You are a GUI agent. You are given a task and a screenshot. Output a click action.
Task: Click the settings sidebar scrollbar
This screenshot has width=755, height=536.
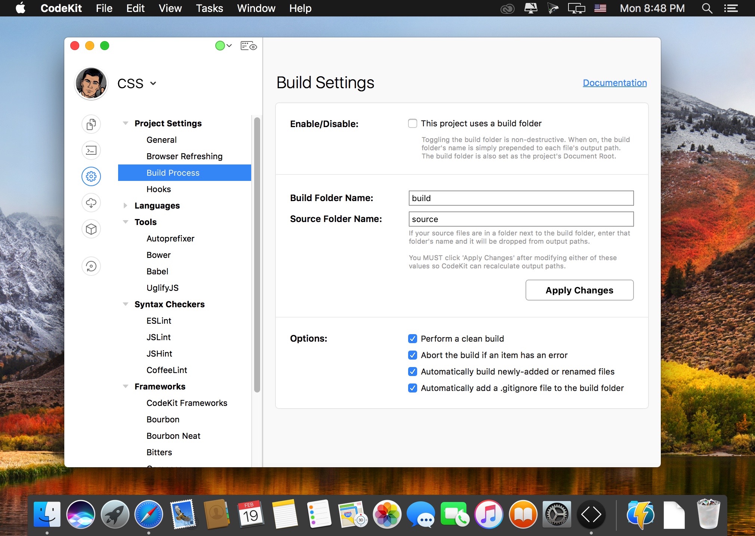257,255
